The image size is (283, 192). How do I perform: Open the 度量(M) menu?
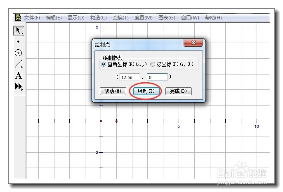coord(144,18)
